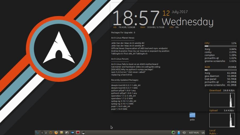Image resolution: width=240 pixels, height=135 pixels.
Task: Click "Andrea Scarpino: How my car insurance" line
Action: 140,51
